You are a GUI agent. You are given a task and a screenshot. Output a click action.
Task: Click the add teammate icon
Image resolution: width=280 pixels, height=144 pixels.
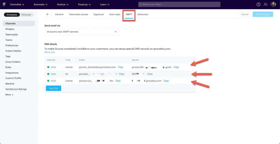click(x=266, y=4)
